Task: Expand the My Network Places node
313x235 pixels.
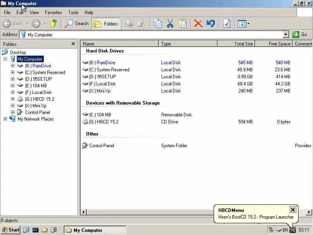Action: pos(5,119)
